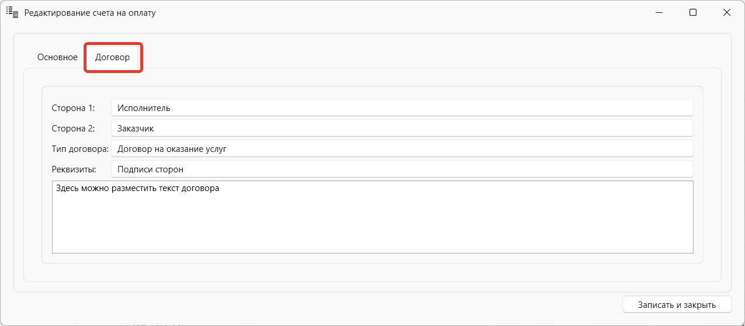Select the Договор tab
Screen dimensions: 745x326
click(x=113, y=57)
